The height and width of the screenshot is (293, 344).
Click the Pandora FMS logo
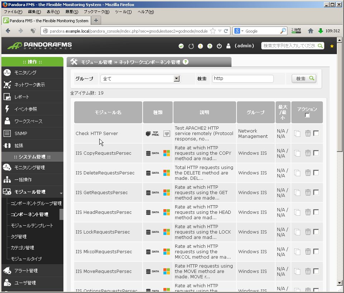coord(40,45)
